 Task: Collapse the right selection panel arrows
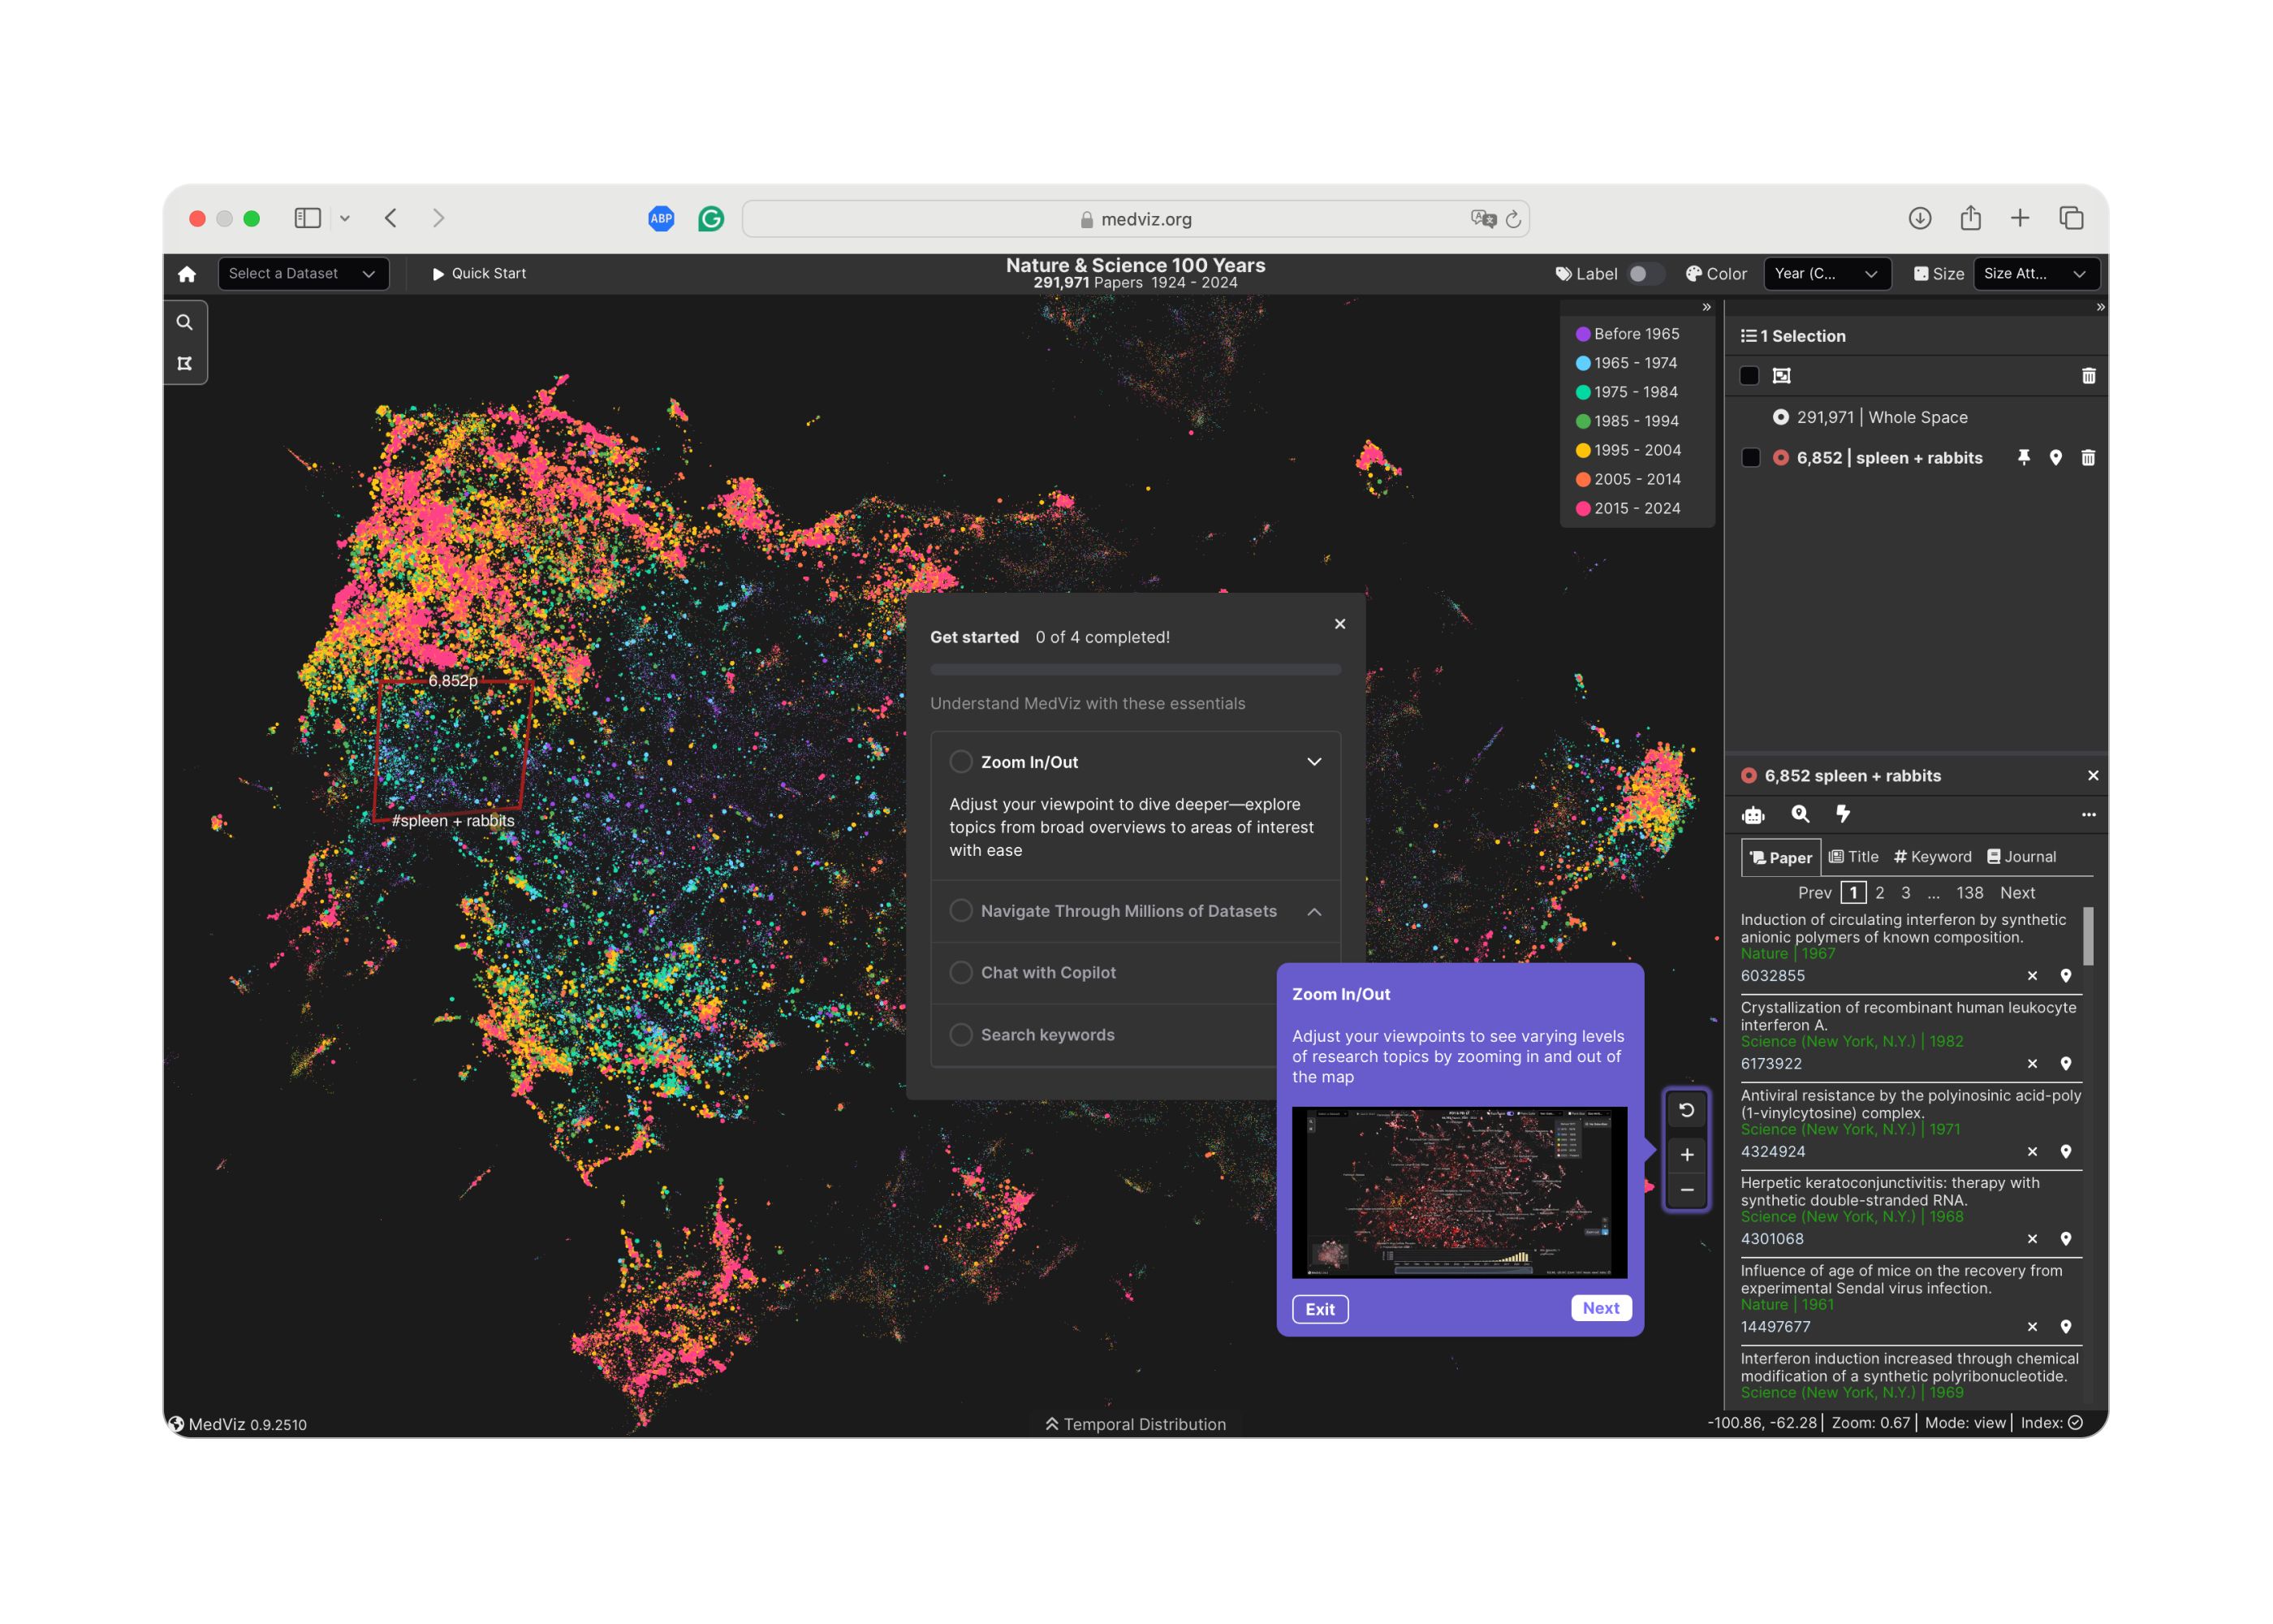[x=2100, y=307]
